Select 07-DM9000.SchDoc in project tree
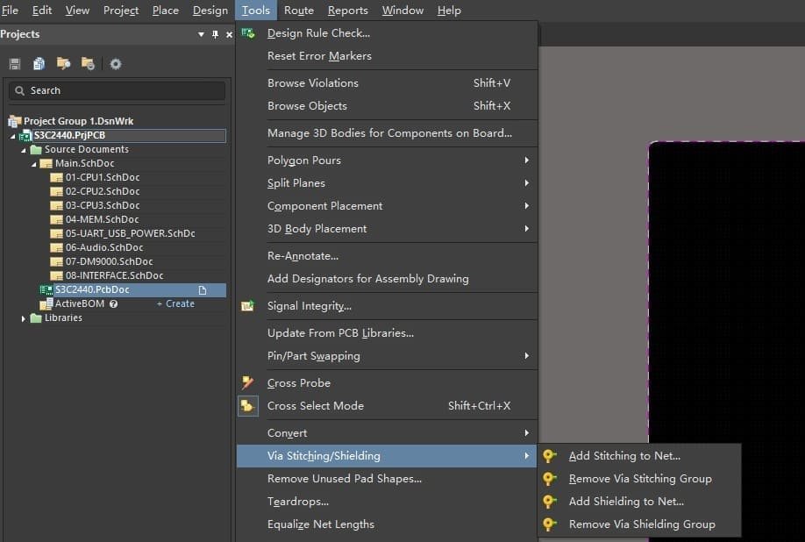The image size is (805, 542). pos(109,261)
